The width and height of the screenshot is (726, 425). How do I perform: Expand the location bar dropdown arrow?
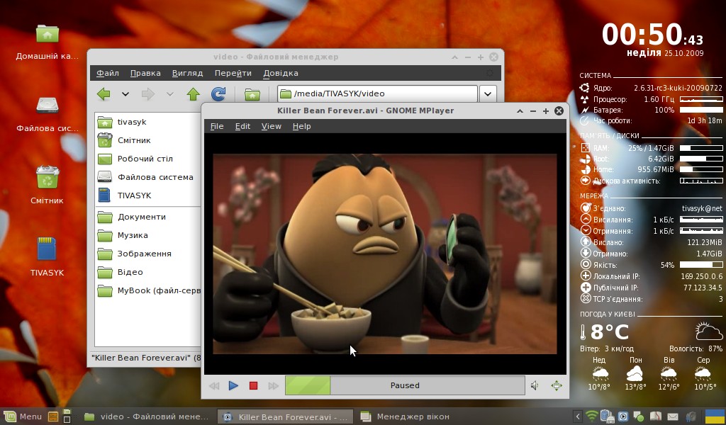point(488,93)
